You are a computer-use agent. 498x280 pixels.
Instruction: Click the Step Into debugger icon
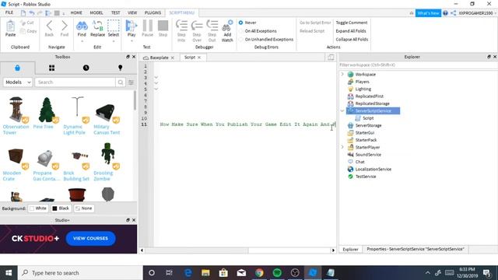(x=181, y=26)
